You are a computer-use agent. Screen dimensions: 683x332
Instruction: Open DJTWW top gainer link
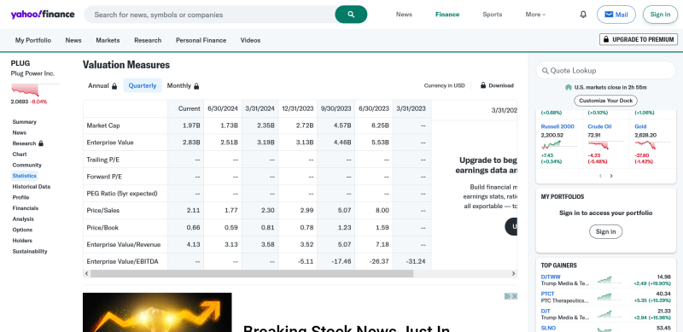point(551,277)
